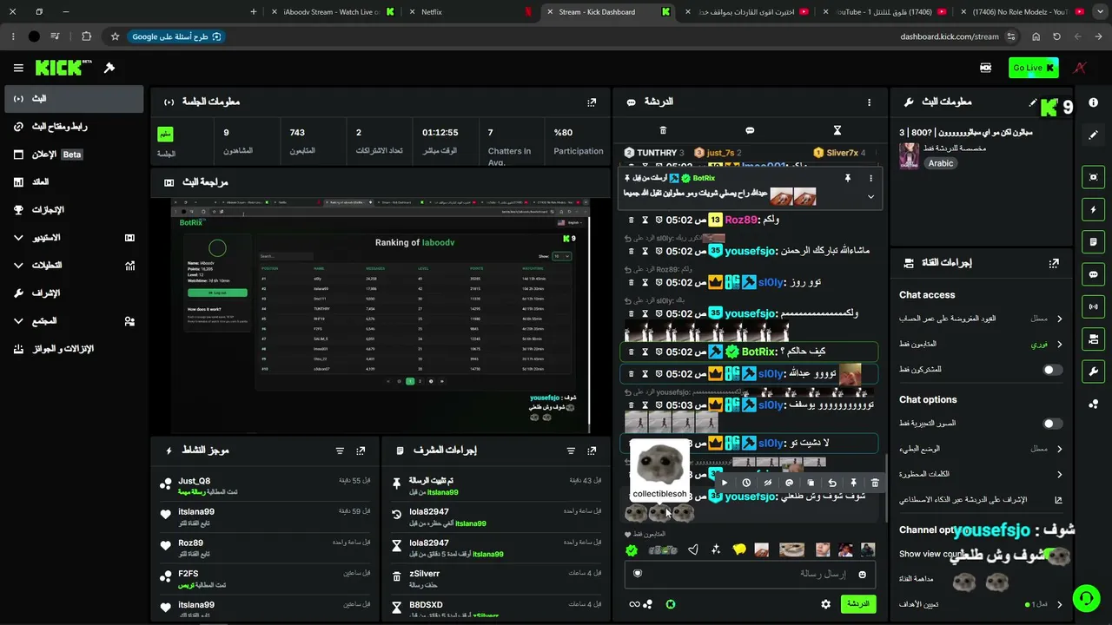Edit stream info with the pencil icon
The height and width of the screenshot is (625, 1112).
point(1033,102)
